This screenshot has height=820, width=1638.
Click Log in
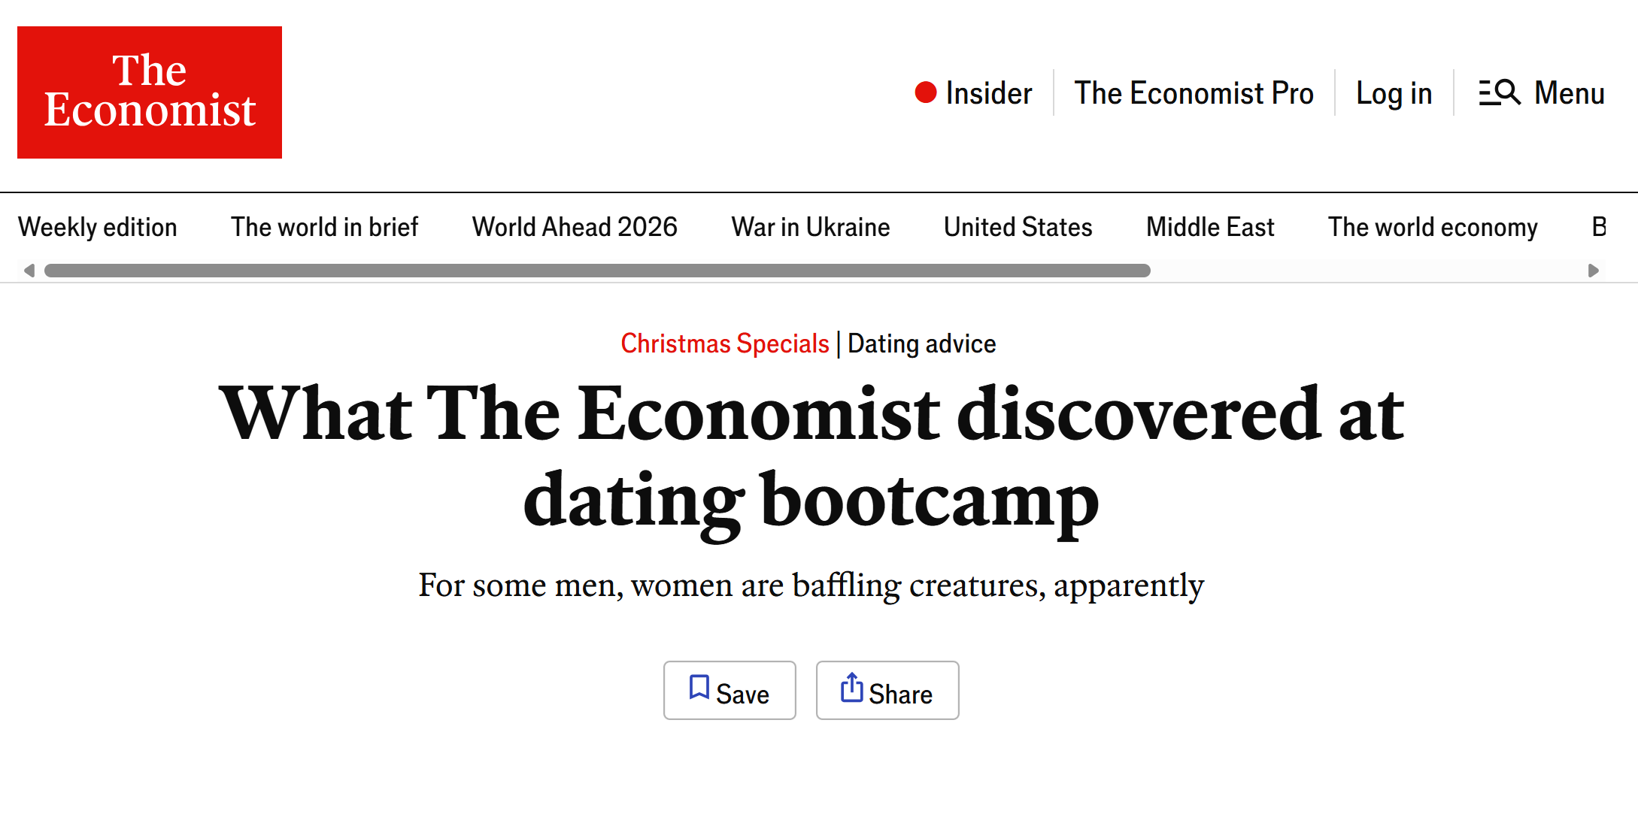coord(1394,93)
